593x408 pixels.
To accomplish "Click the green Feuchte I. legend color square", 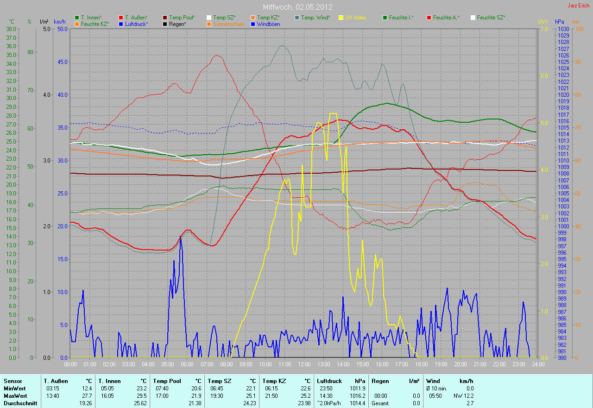I will click(385, 18).
